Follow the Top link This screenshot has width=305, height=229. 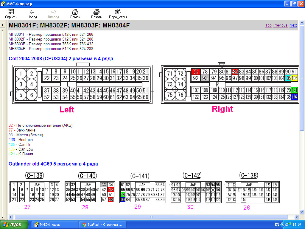point(268,25)
